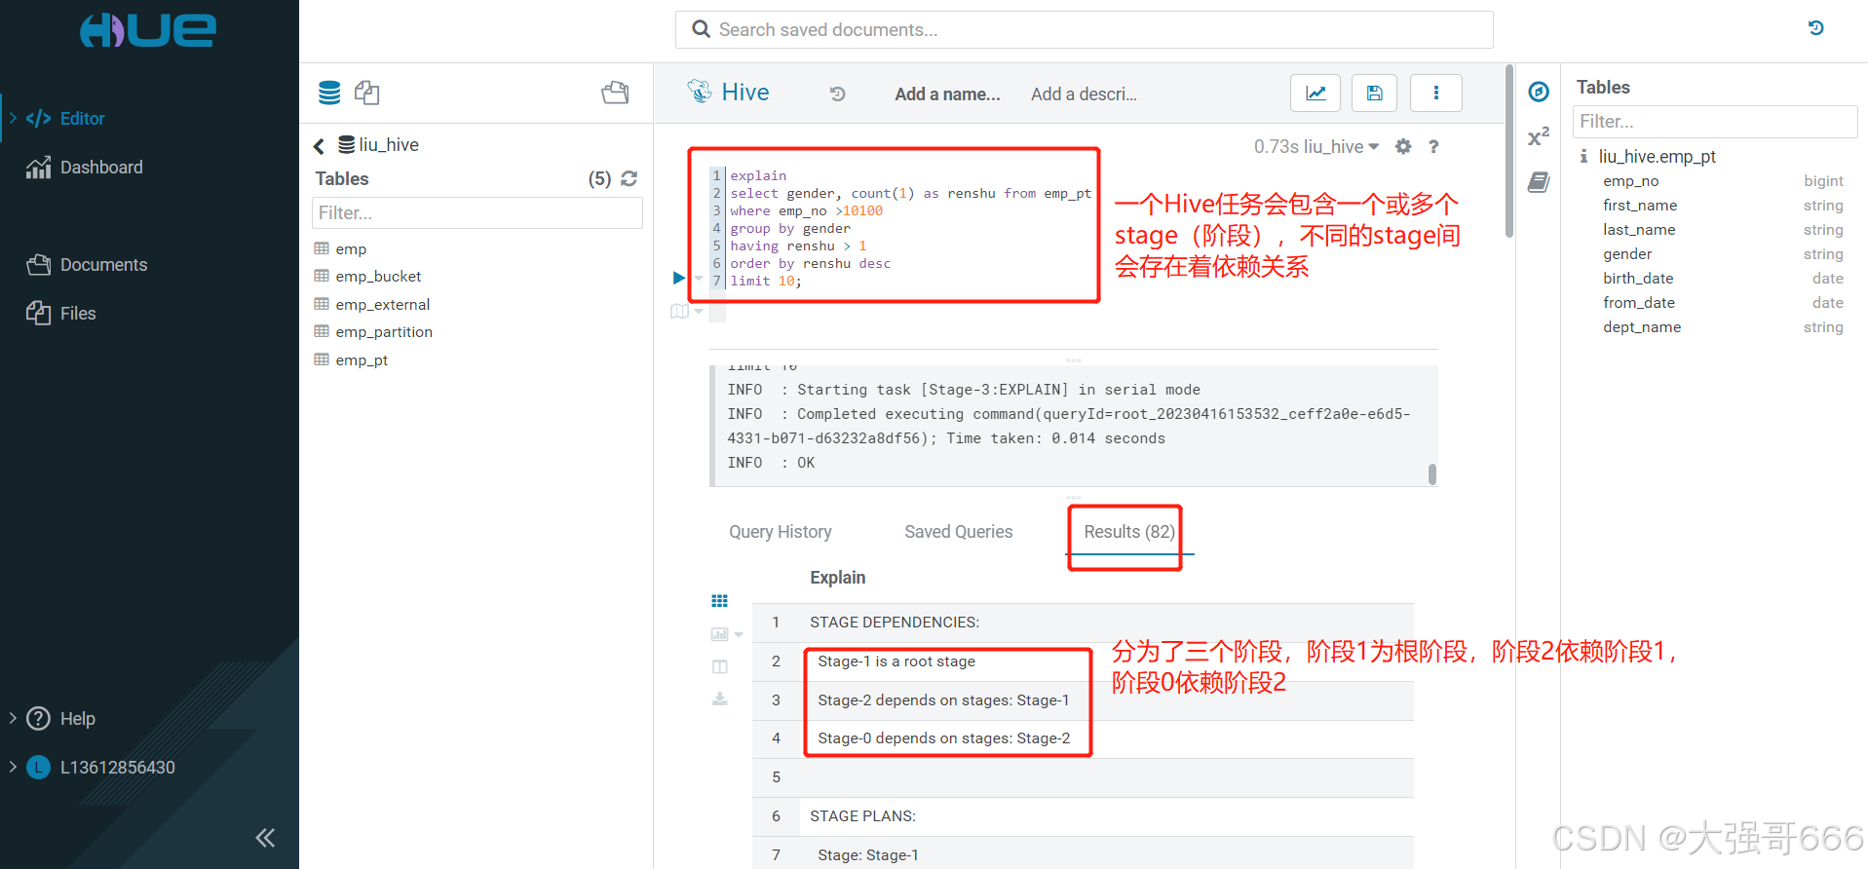Select the documents copy icon in assist panel
Viewport: 1868px width, 869px height.
tap(367, 93)
